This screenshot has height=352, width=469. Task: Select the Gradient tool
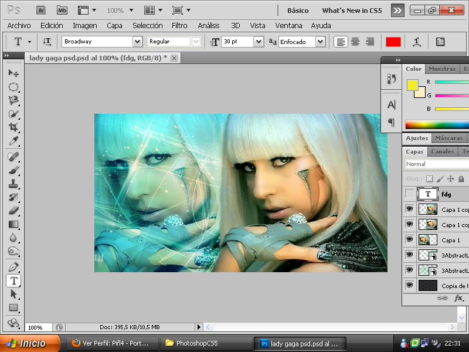click(13, 224)
